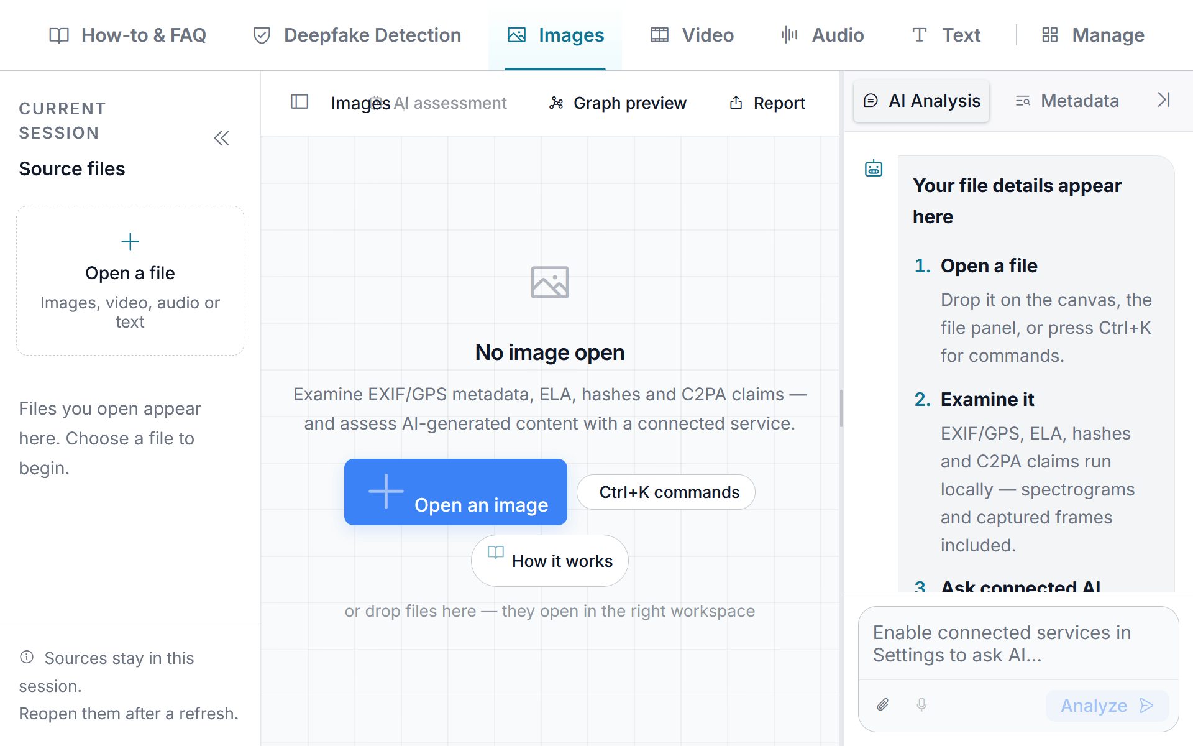
Task: Open the Audio section
Action: pyautogui.click(x=822, y=35)
